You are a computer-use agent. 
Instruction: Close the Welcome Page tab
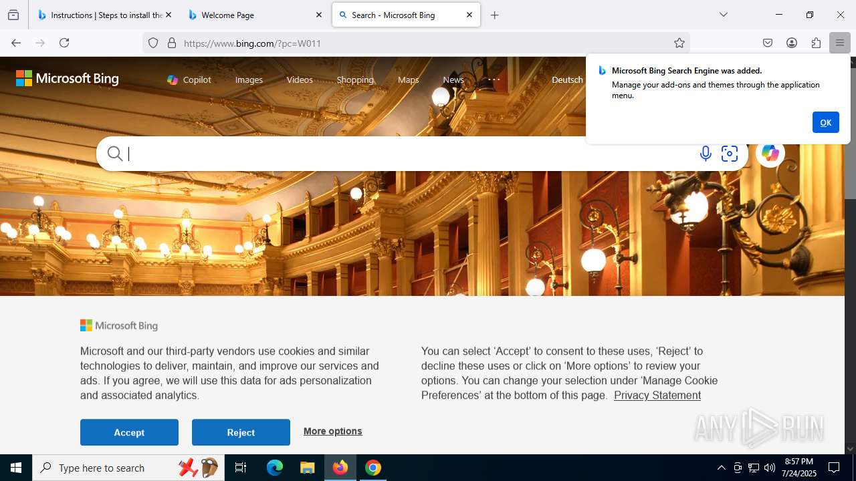[319, 15]
